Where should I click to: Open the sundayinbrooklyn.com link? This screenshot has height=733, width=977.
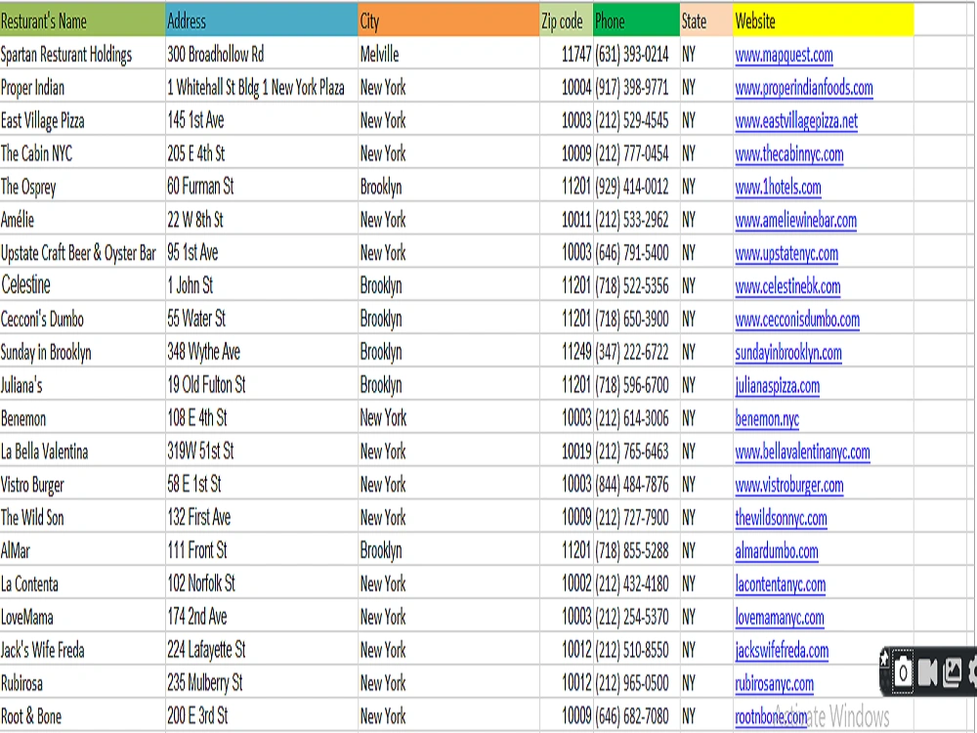(788, 352)
